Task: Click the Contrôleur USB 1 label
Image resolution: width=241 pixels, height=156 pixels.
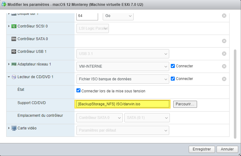Action: point(32,52)
